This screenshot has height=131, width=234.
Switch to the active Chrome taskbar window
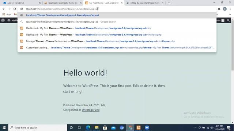click(130, 128)
